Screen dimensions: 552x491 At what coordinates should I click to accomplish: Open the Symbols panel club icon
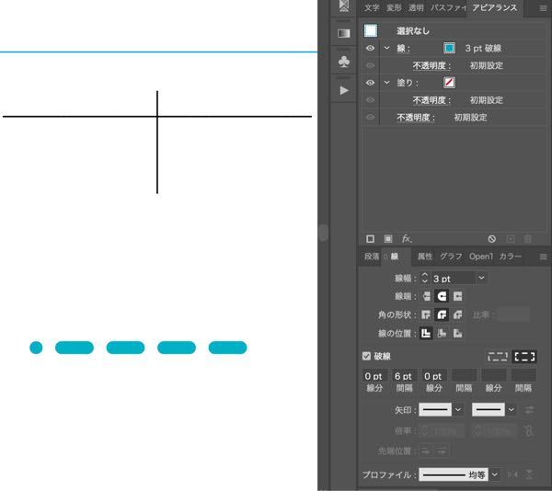pos(343,62)
